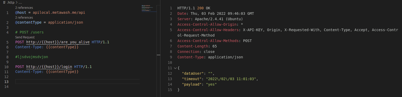The image size is (402, 97).
Task: Follow the http://{{host}}/are_you_alive URL link
Action: click(x=58, y=42)
